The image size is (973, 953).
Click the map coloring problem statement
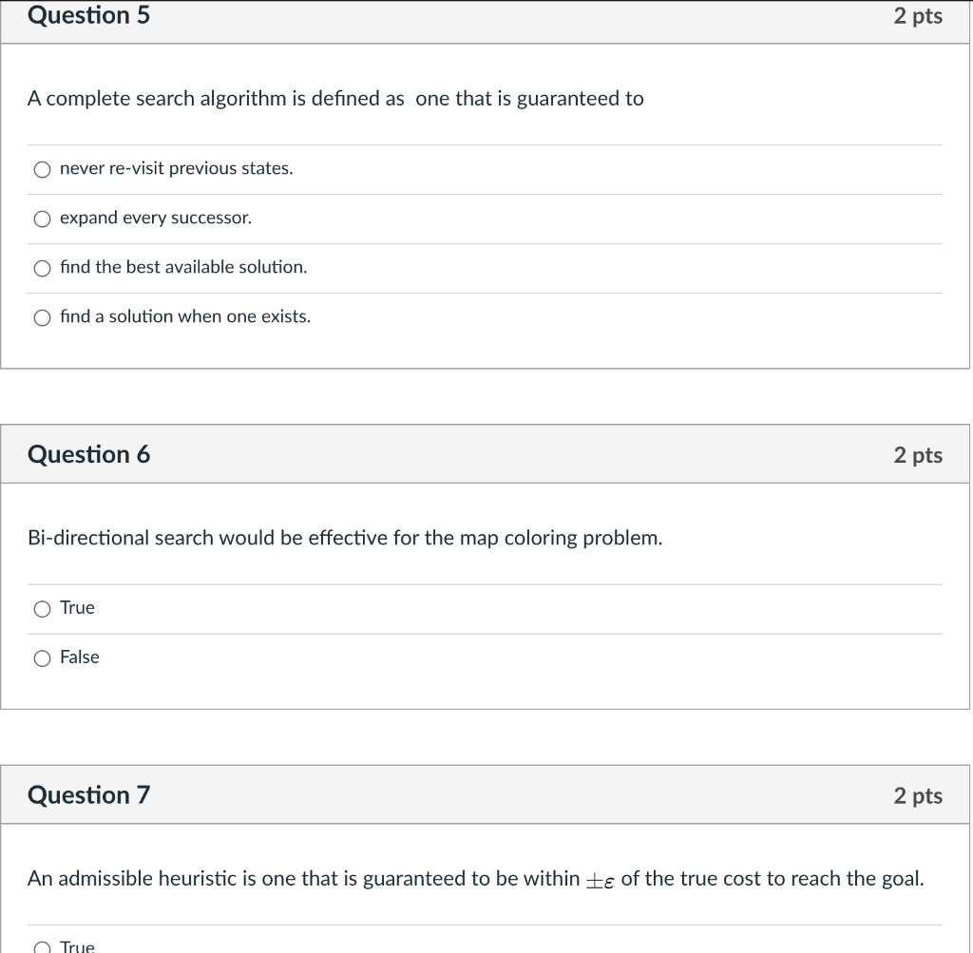(346, 538)
